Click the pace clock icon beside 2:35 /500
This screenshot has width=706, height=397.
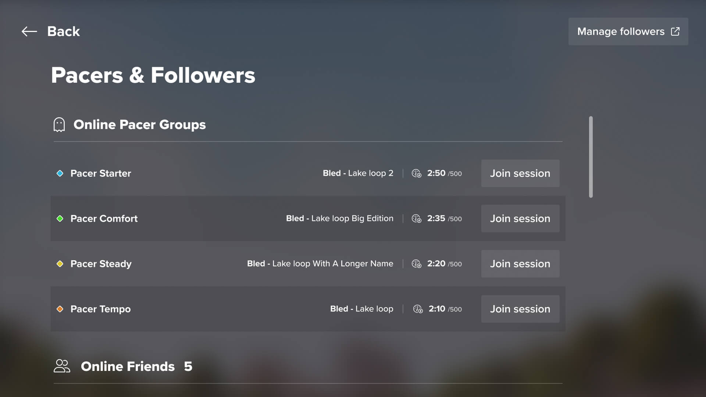click(x=417, y=218)
